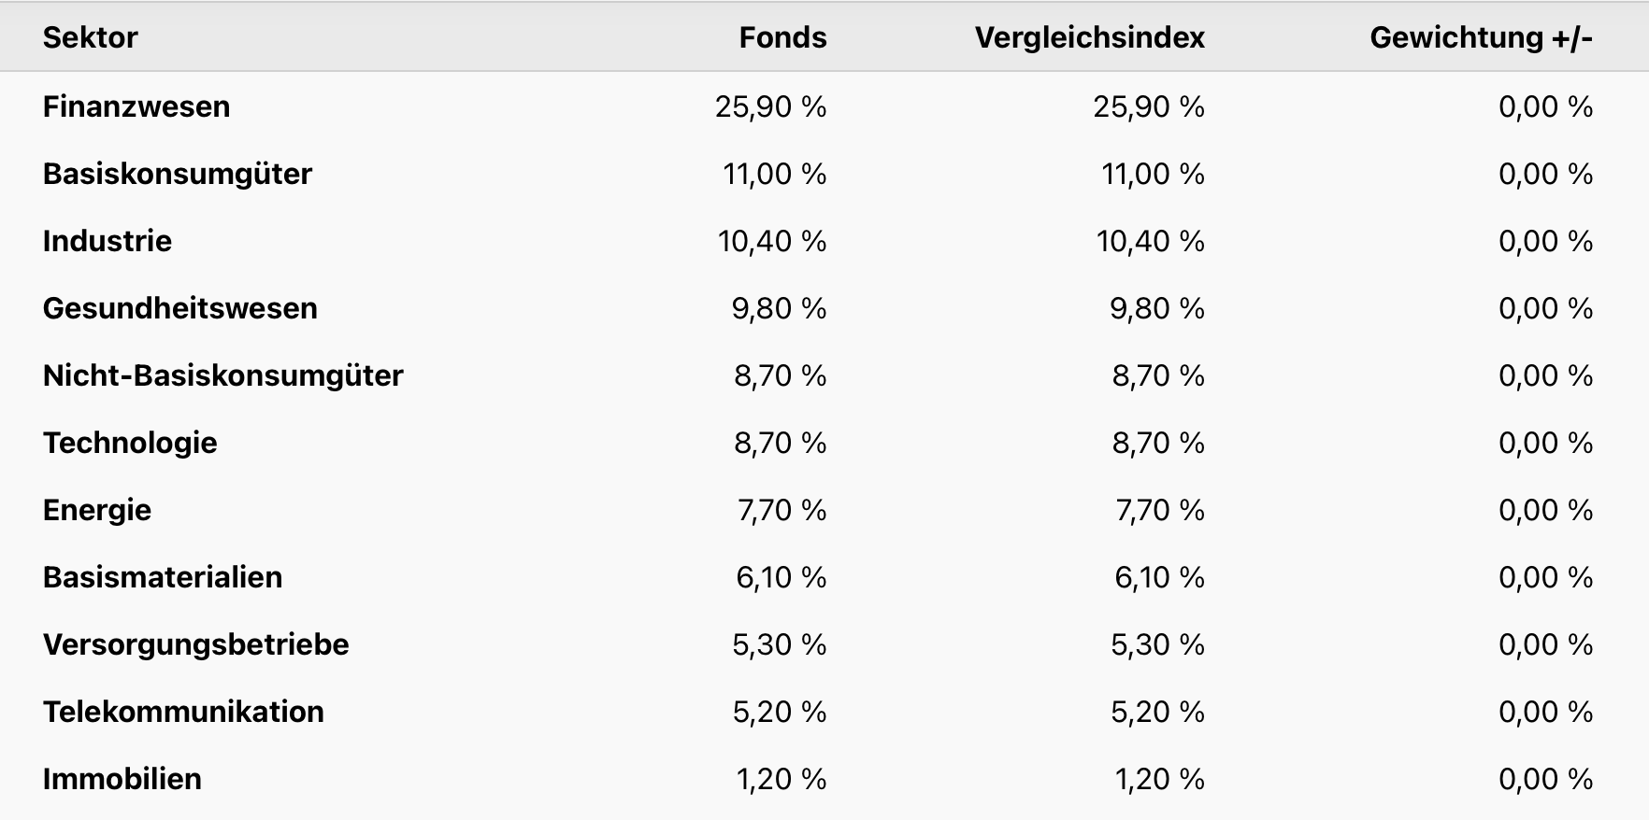Click the Vergleichsindex column header
Image resolution: width=1649 pixels, height=820 pixels.
pos(1089,37)
